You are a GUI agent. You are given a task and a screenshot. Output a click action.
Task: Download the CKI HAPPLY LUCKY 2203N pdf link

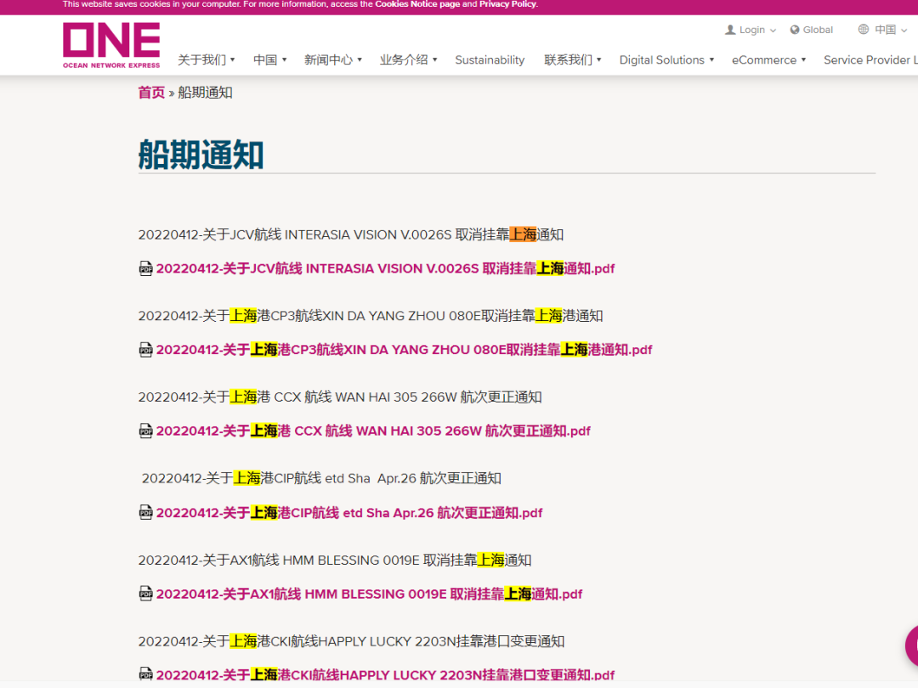[x=384, y=675]
